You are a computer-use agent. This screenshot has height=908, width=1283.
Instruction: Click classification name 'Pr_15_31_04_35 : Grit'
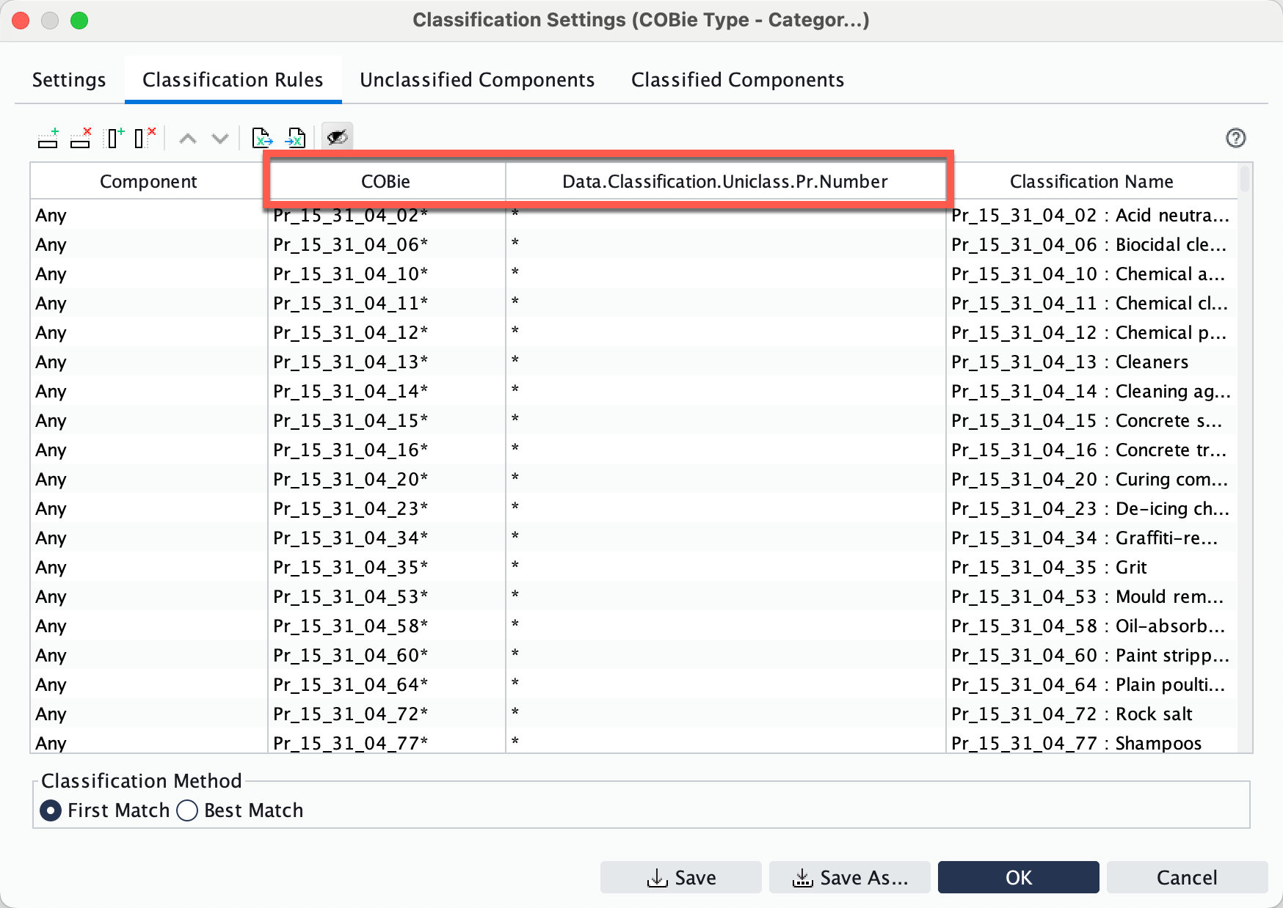1092,567
